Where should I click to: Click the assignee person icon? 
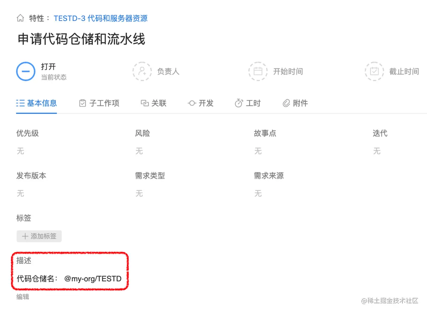coord(142,71)
